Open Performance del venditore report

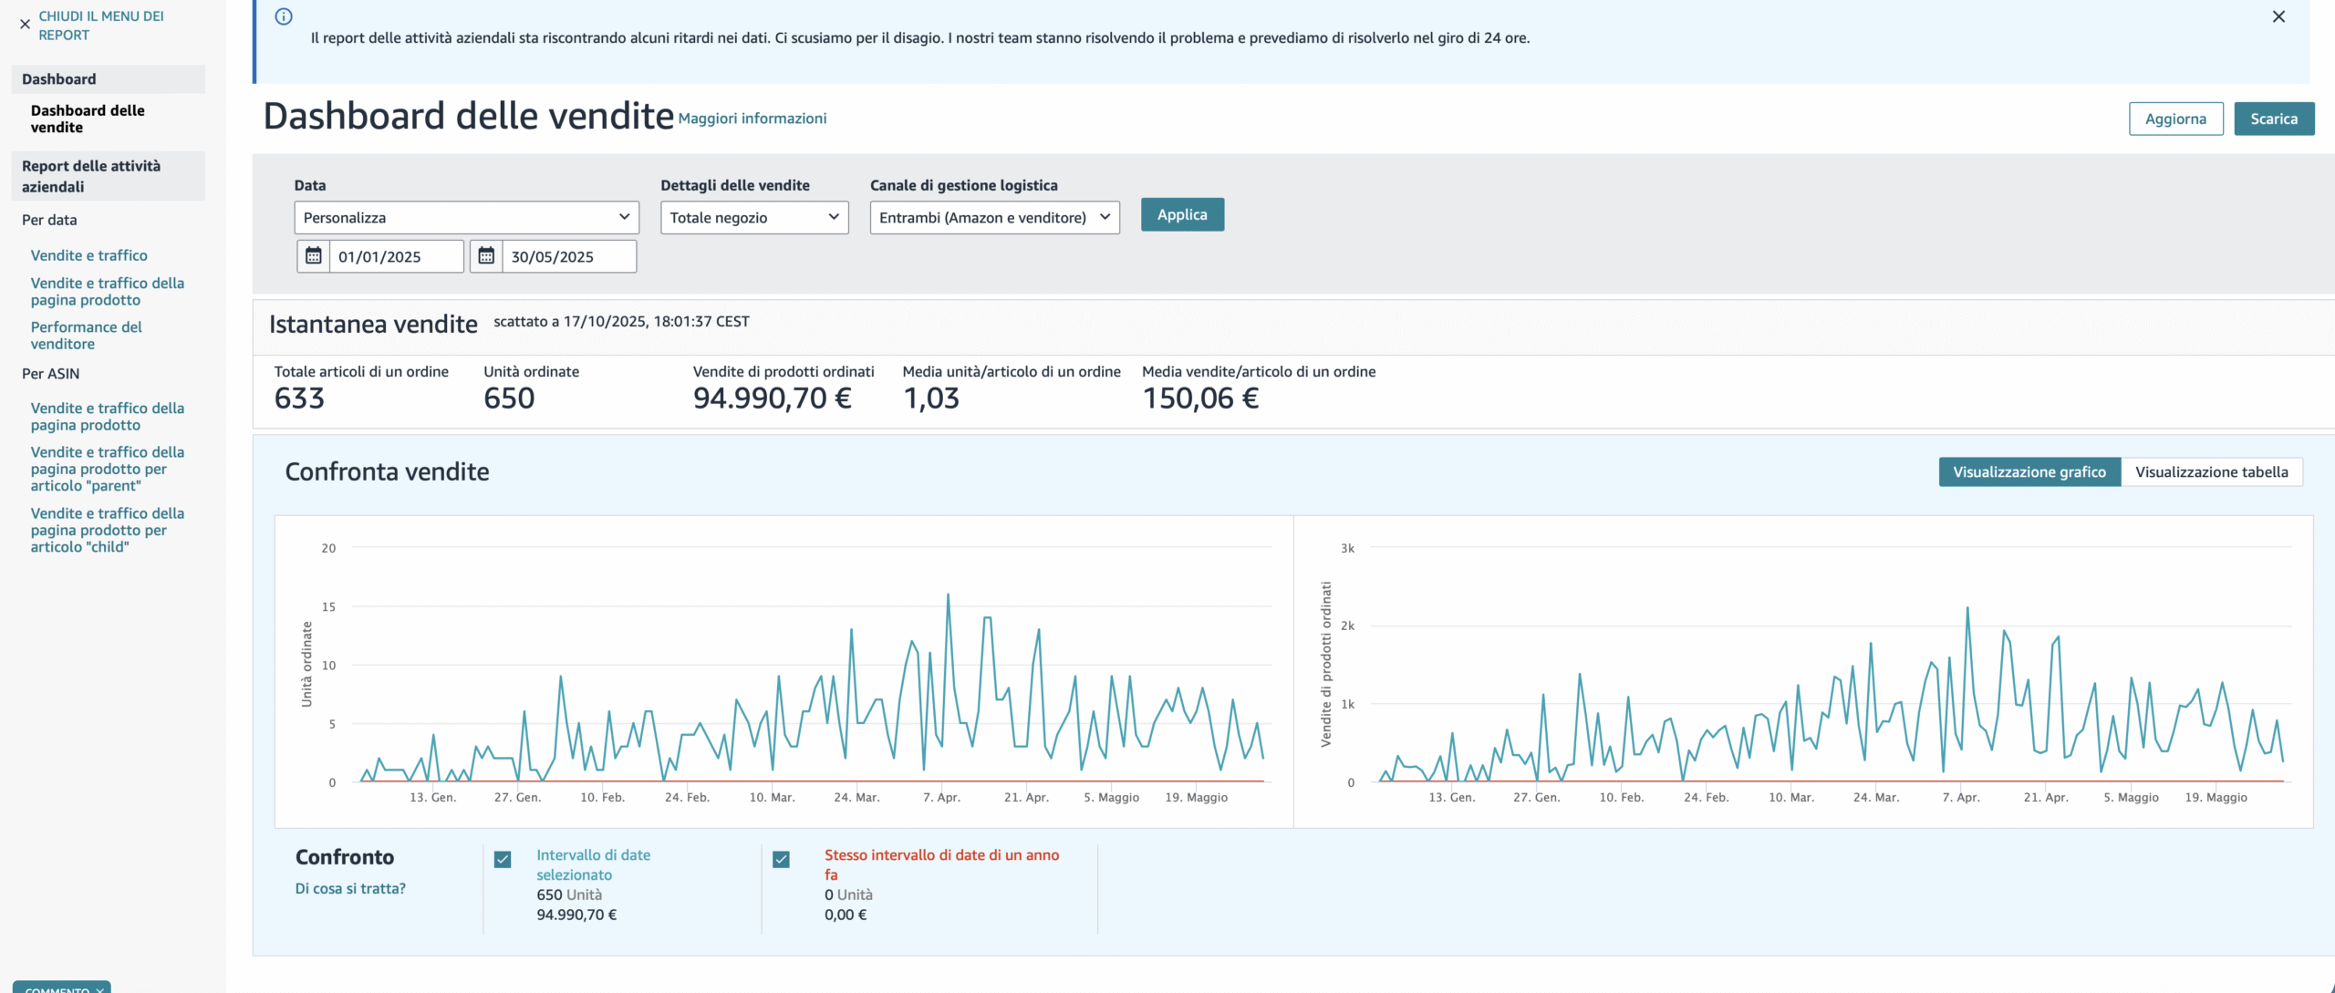point(86,335)
